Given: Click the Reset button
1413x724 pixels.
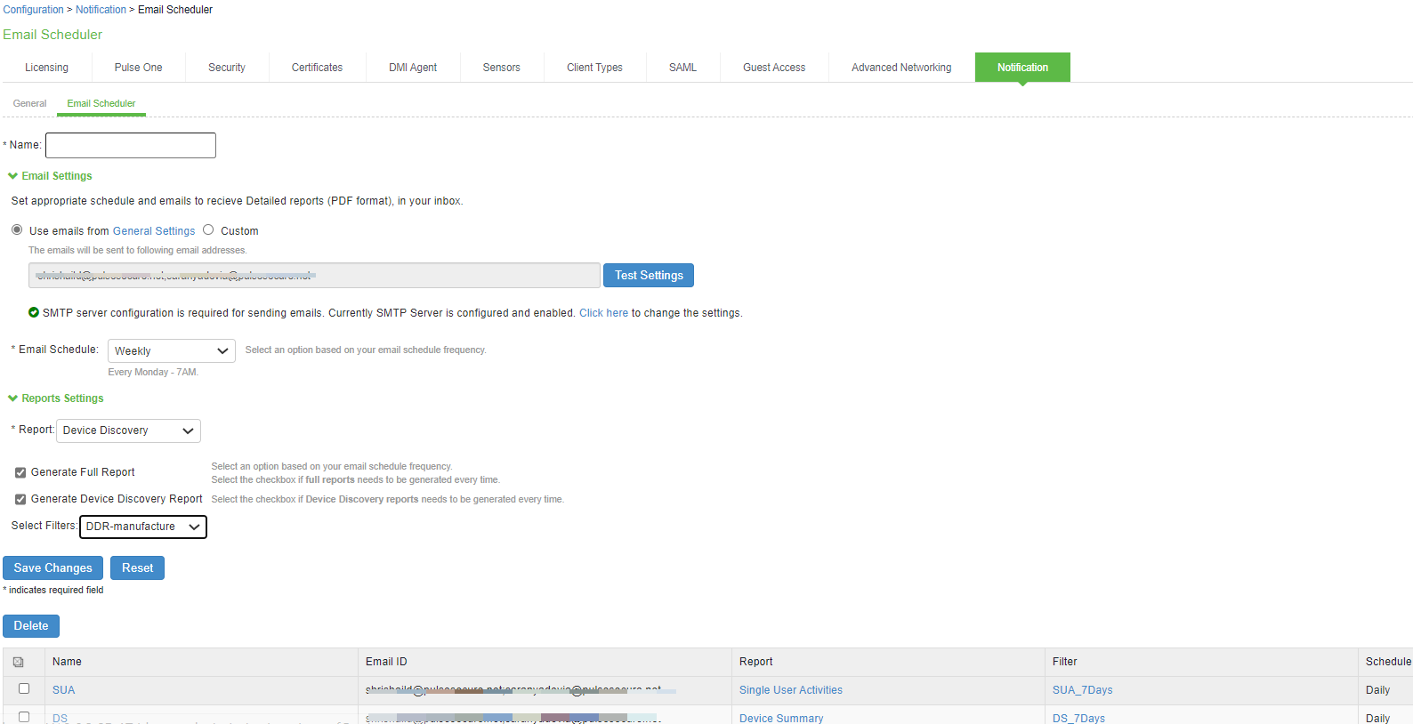Looking at the screenshot, I should click(137, 567).
